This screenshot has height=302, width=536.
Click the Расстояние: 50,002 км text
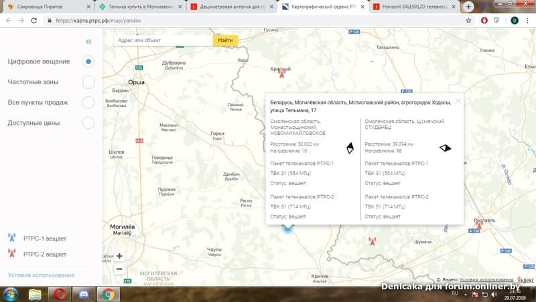[x=294, y=144]
